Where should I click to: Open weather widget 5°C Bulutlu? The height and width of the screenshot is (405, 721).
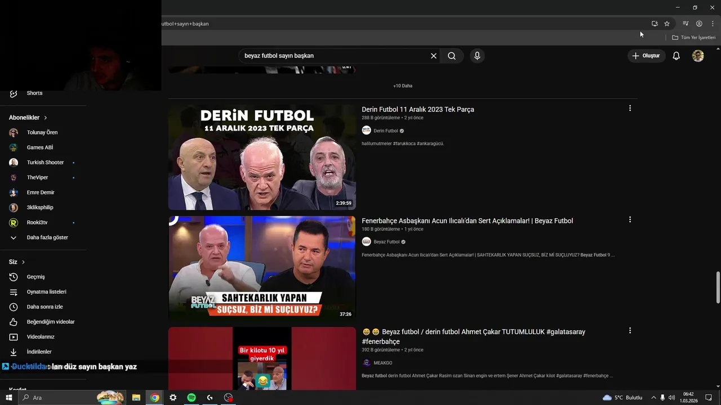(x=622, y=398)
